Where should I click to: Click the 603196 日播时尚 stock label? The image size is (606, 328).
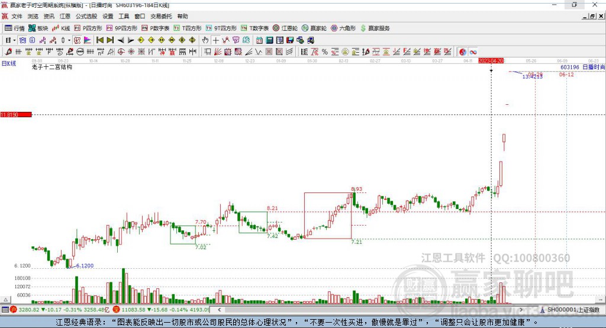tap(583, 67)
